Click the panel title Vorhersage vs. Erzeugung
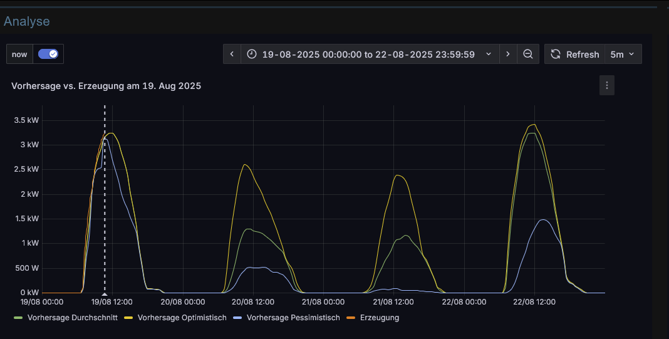Image resolution: width=669 pixels, height=339 pixels. coord(106,86)
